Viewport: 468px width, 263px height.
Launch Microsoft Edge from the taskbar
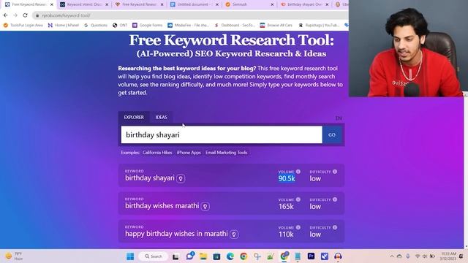point(230,256)
